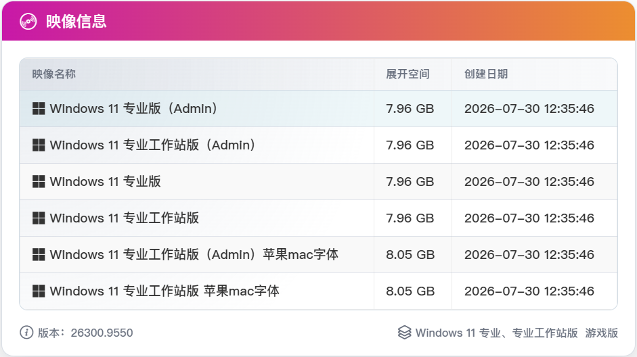Click Windows 11 专业、专业工作站版 游戏版 label
637x357 pixels.
coord(517,333)
